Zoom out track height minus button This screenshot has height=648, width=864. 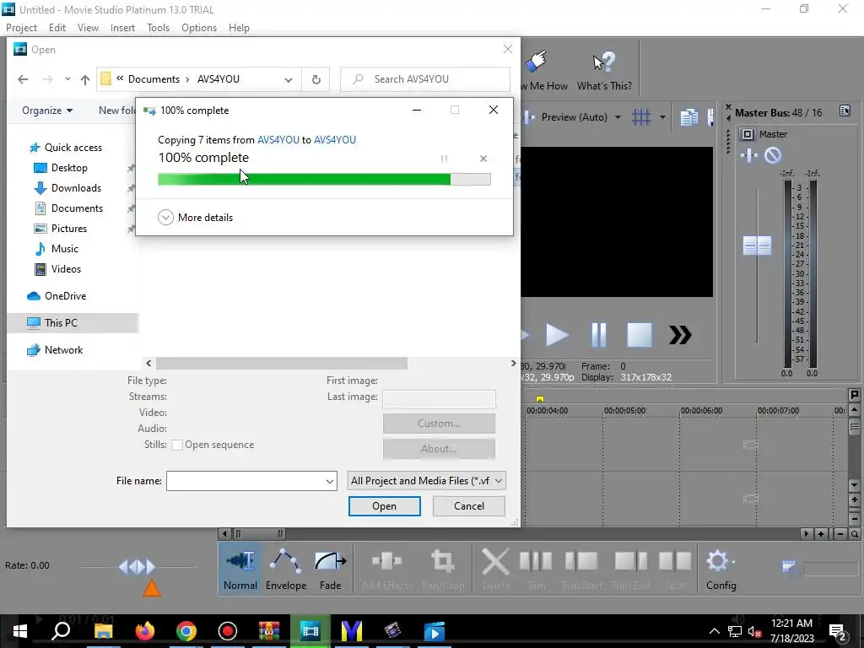854,519
